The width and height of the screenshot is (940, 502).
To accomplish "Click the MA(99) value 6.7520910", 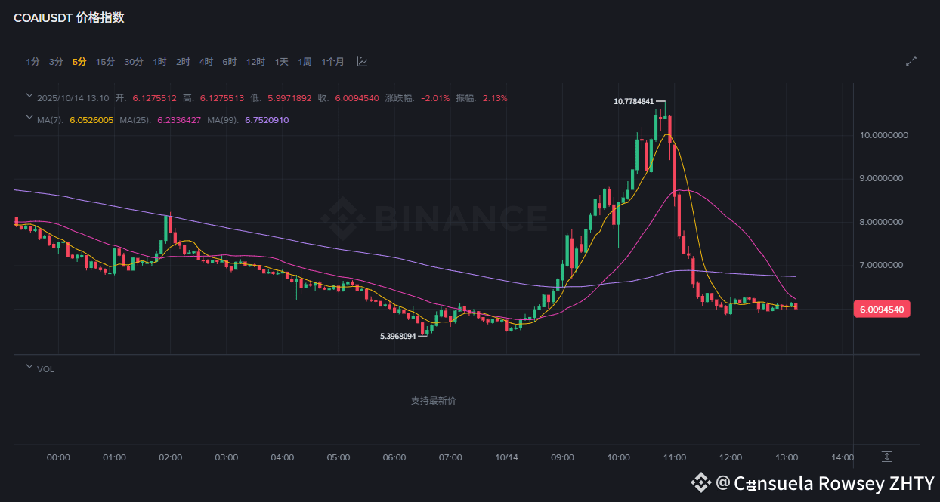I will tap(267, 120).
